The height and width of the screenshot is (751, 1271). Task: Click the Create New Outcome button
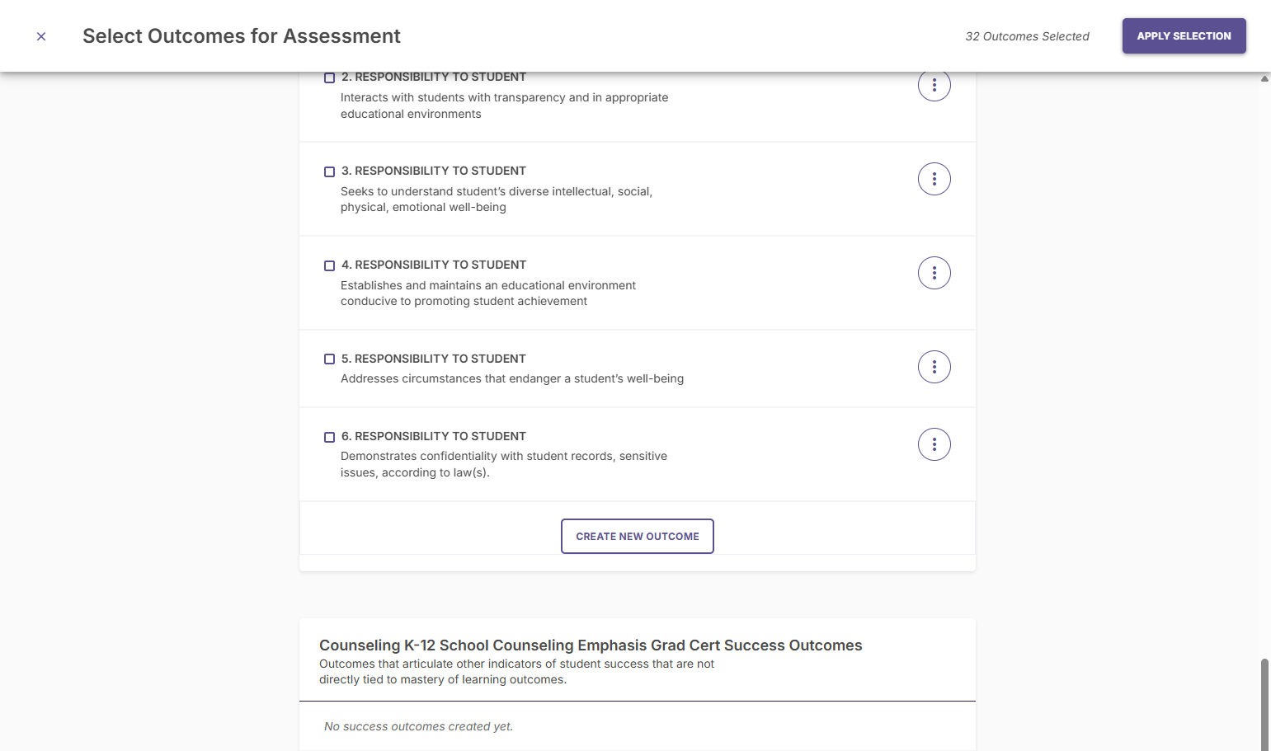(638, 537)
